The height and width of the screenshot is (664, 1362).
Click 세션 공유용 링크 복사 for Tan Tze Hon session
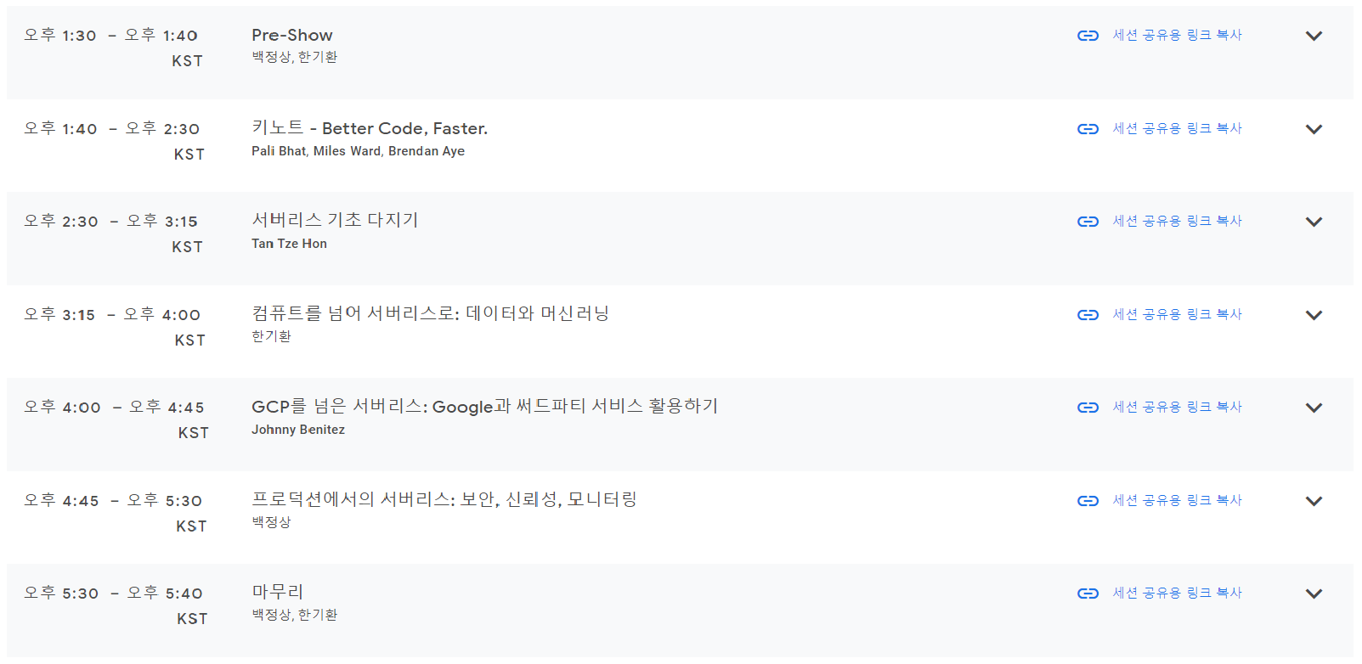(x=1177, y=221)
